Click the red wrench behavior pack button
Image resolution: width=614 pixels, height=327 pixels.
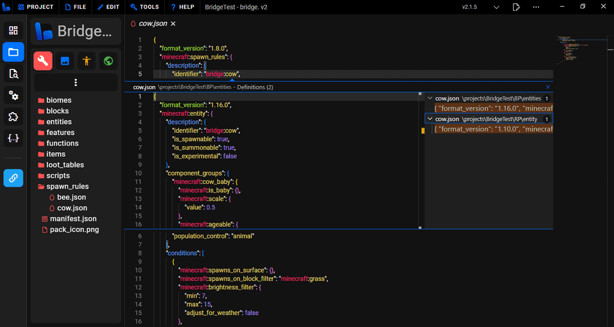coord(43,60)
